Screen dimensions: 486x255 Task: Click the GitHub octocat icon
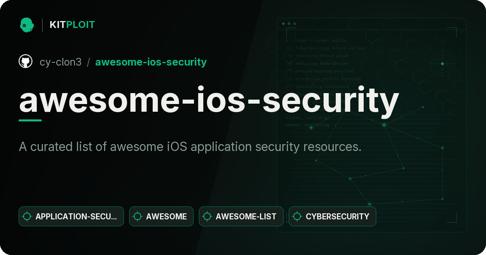[26, 62]
